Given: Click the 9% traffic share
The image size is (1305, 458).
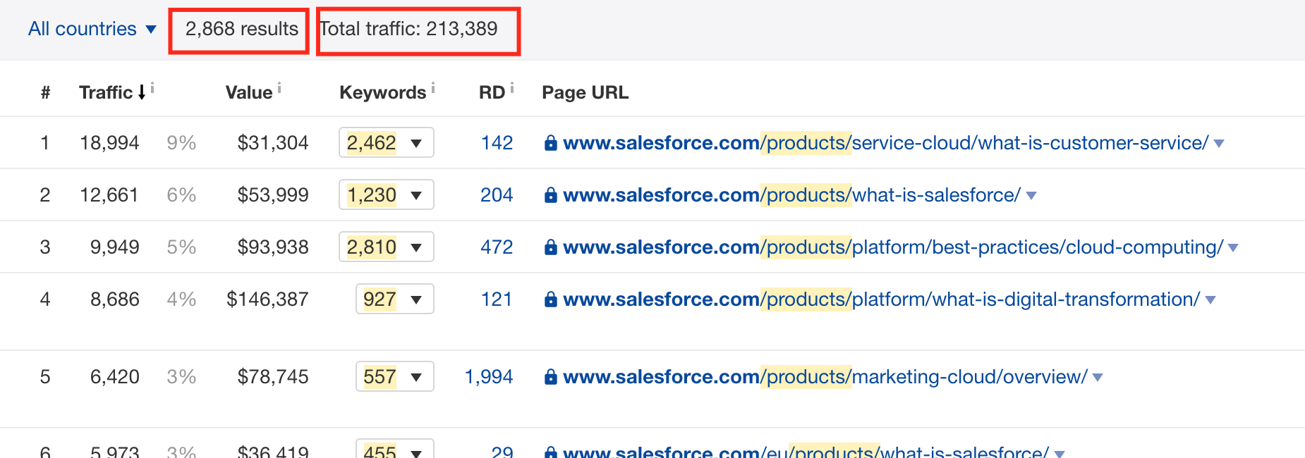Looking at the screenshot, I should point(181,143).
